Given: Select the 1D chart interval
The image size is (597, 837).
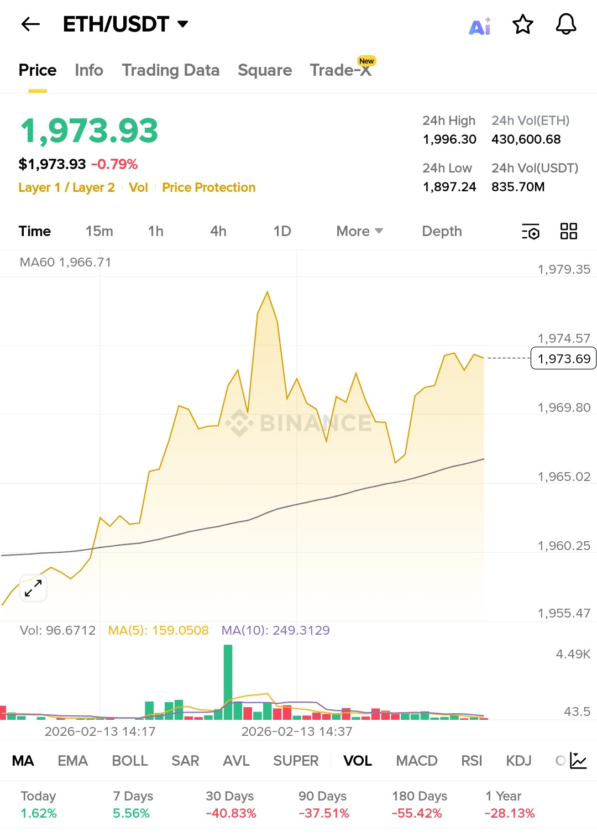Looking at the screenshot, I should point(282,231).
